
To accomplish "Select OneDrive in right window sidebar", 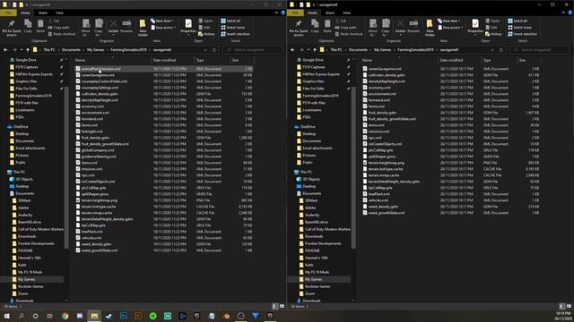I will pos(308,127).
